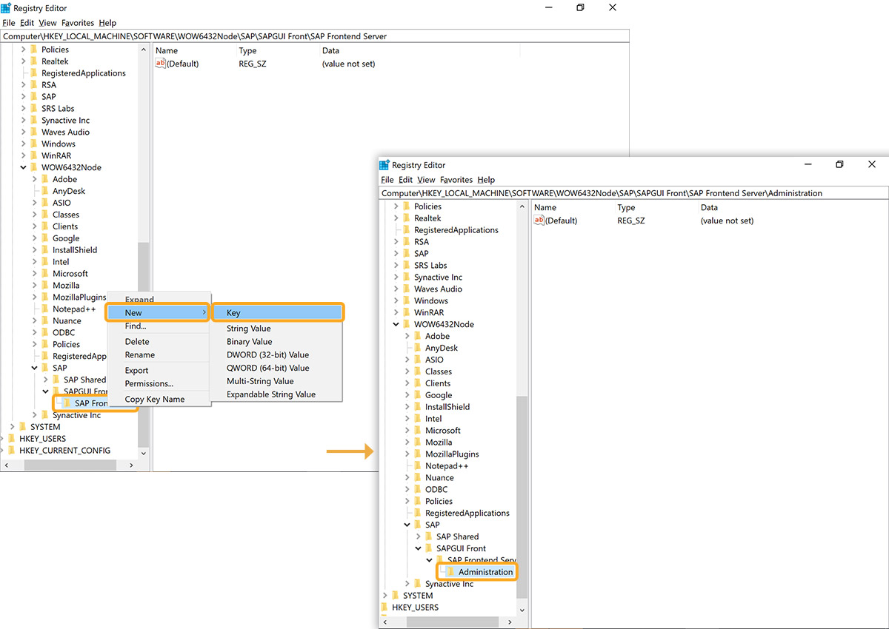This screenshot has height=629, width=889.
Task: Choose Copy Key Name in context menu
Action: pos(155,400)
